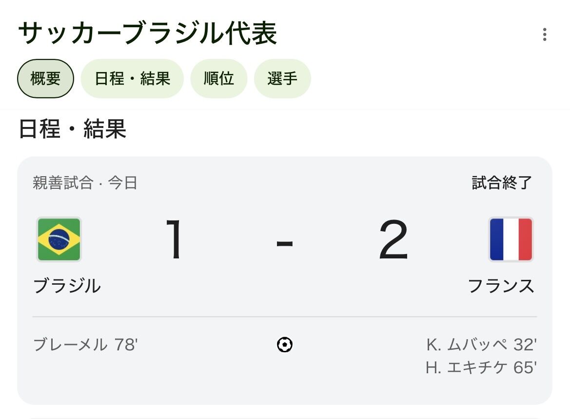
Task: Select scorer ブレーメル 78'
Action: click(85, 345)
